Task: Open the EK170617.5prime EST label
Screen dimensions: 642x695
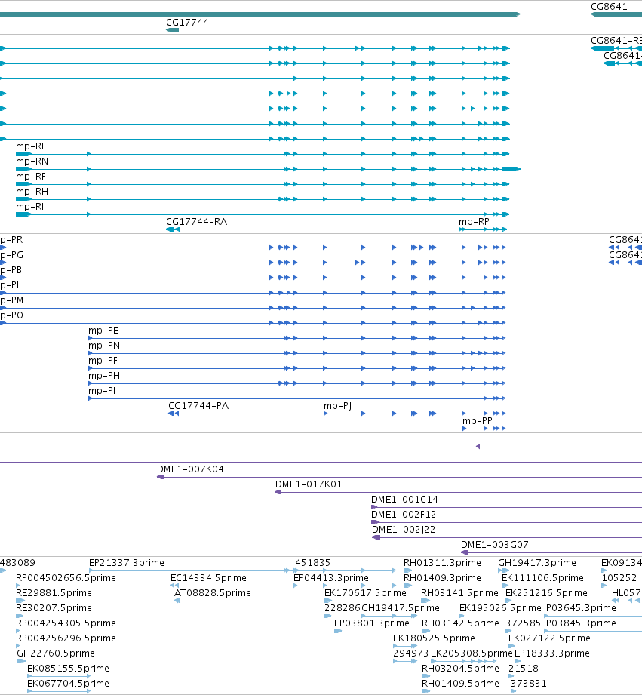Action: 365,592
